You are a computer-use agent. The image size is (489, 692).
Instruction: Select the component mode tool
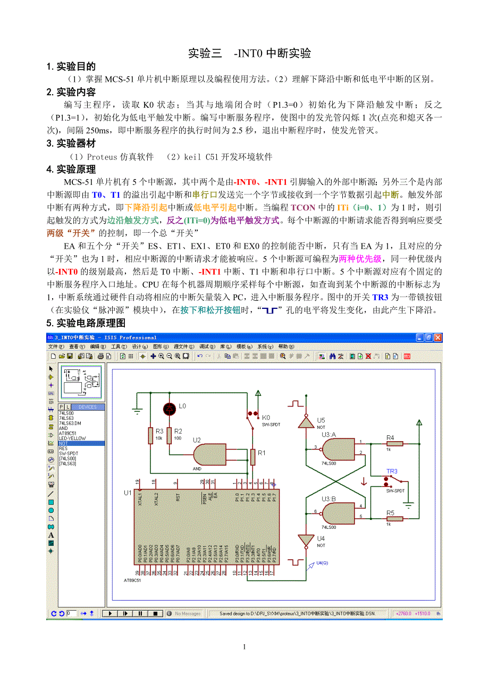[x=49, y=377]
